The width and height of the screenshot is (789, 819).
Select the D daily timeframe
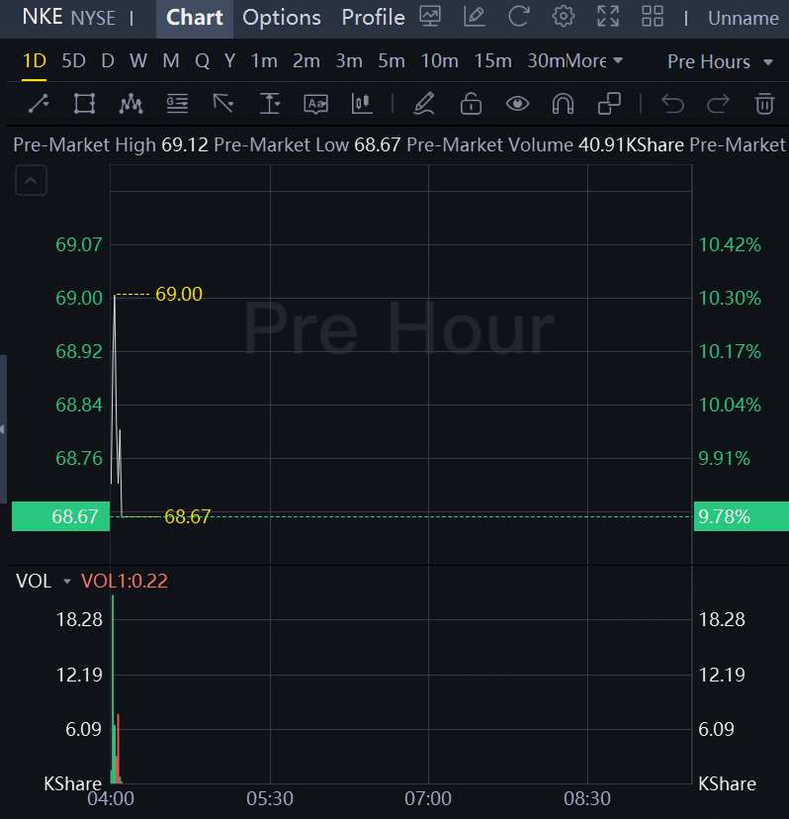click(108, 61)
